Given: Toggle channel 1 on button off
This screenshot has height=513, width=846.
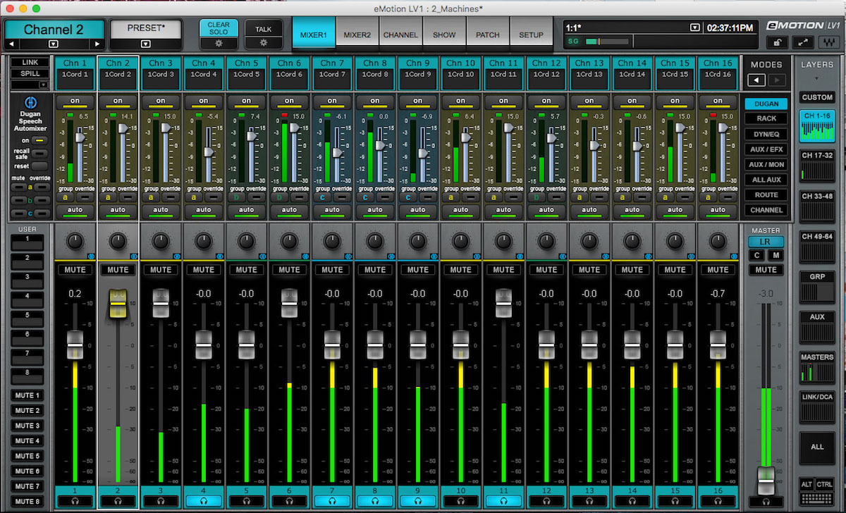Looking at the screenshot, I should [75, 101].
